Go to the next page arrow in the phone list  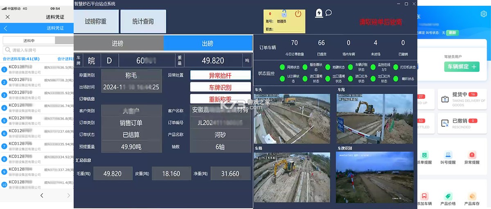pos(68,196)
